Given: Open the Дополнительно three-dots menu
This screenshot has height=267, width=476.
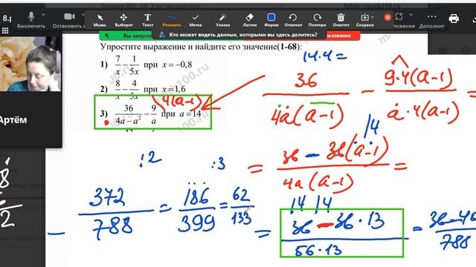Looking at the screenshot, I should (431, 20).
